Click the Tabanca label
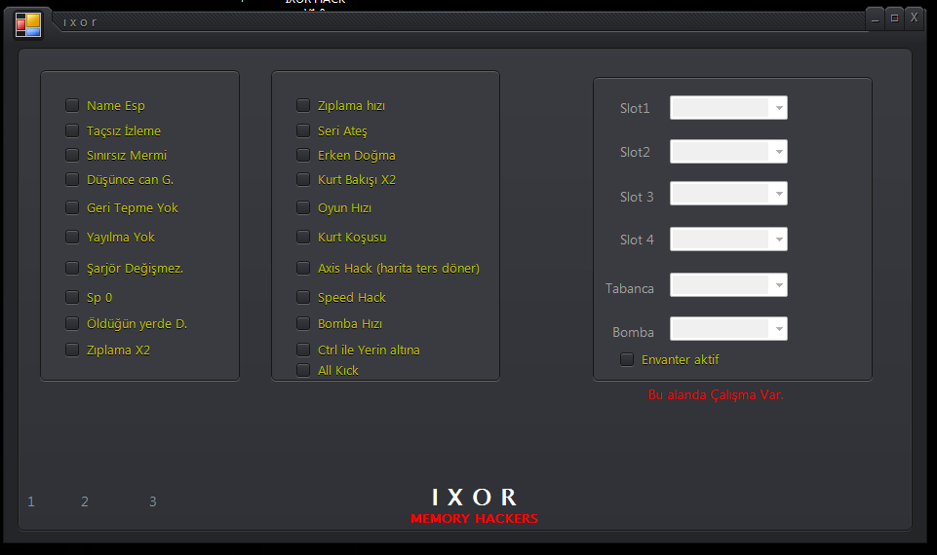The image size is (937, 555). 630,288
